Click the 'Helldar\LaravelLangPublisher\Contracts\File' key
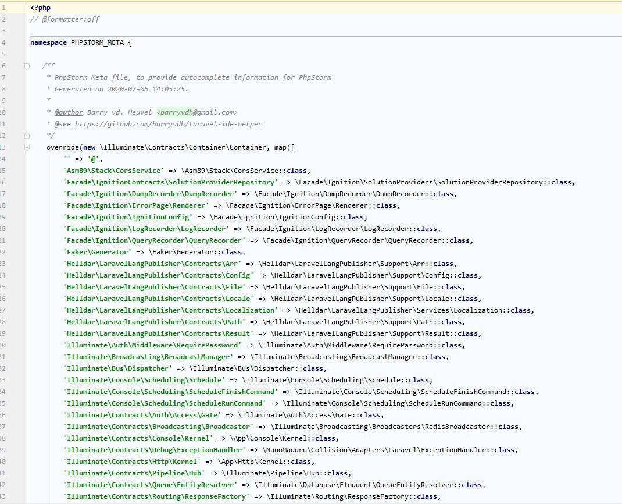622x504 pixels. tap(154, 287)
